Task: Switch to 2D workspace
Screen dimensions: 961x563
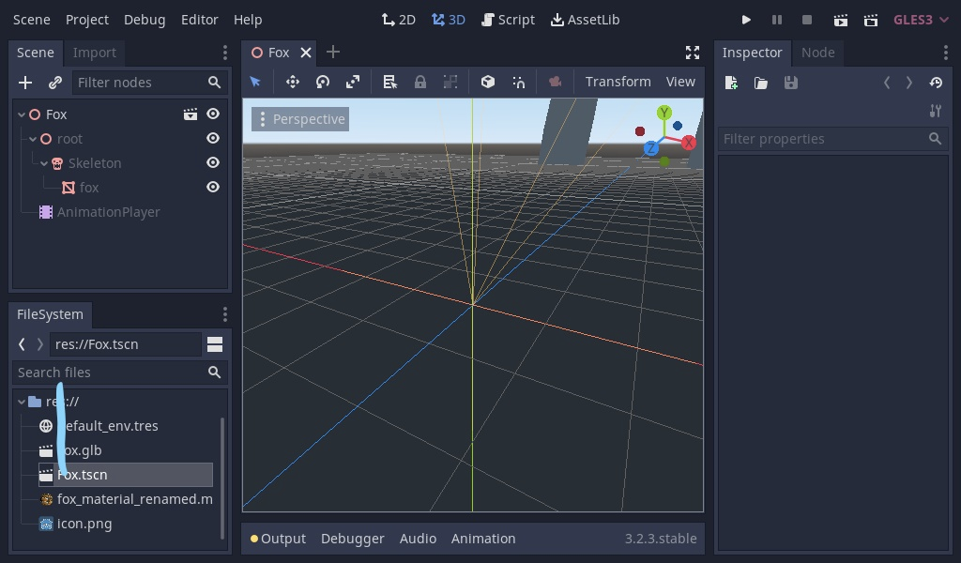Action: coord(398,20)
